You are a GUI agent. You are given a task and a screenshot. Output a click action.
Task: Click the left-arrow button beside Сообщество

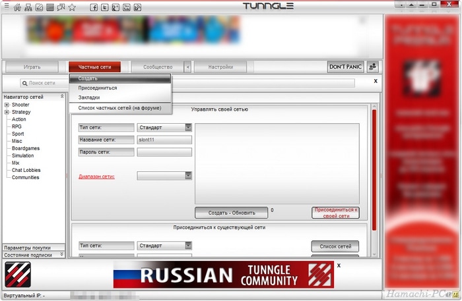187,67
